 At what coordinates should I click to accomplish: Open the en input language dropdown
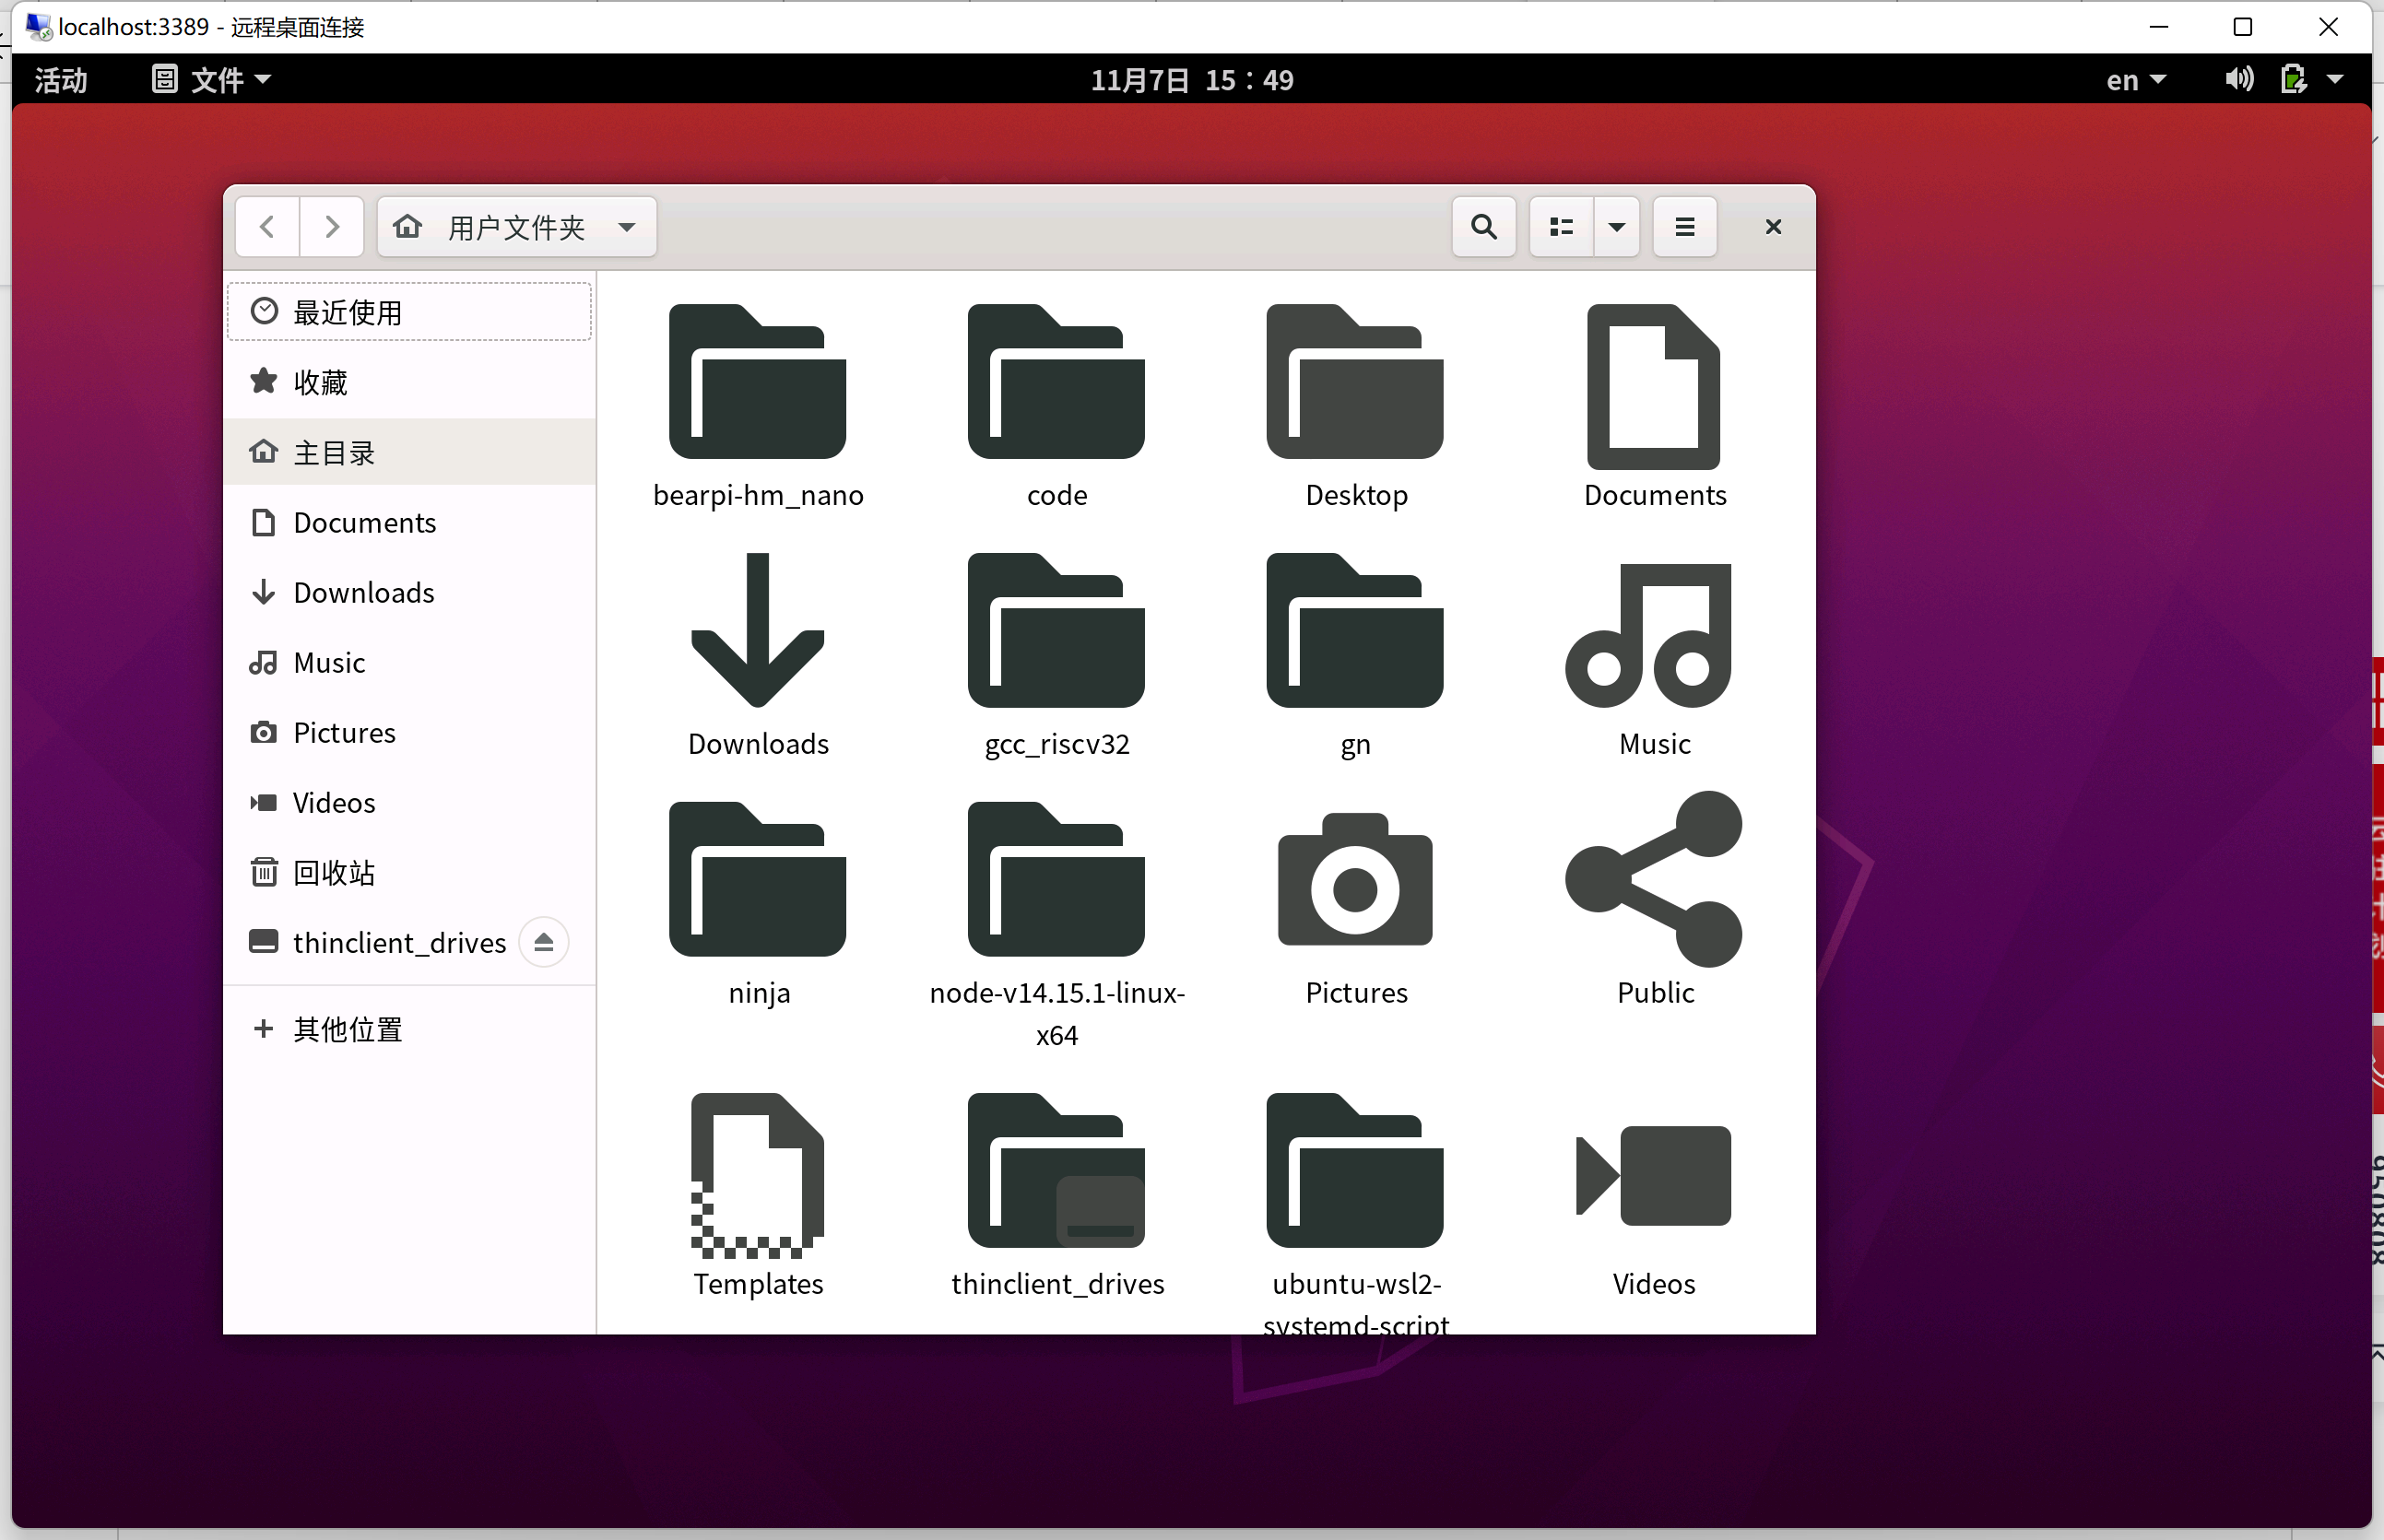2135,80
